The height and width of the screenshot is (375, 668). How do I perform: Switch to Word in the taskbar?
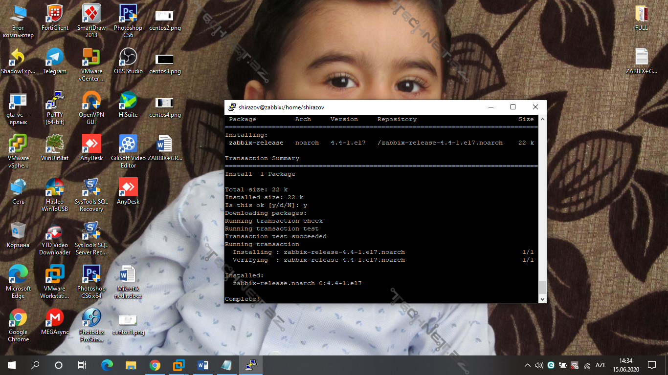point(202,365)
